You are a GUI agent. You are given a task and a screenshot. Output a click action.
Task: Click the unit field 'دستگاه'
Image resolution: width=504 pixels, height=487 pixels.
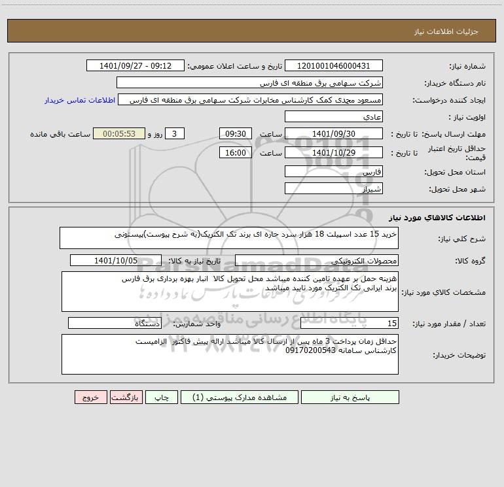(x=115, y=323)
